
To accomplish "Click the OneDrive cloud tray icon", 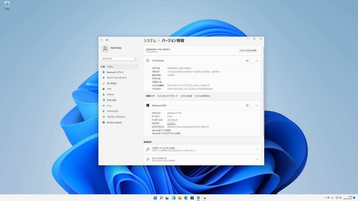I will click(x=328, y=198).
